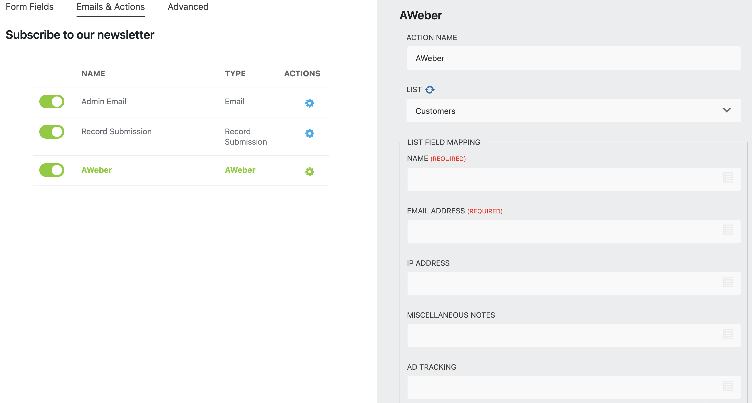Open settings gear for Record Submission
The image size is (752, 403).
pyautogui.click(x=310, y=133)
